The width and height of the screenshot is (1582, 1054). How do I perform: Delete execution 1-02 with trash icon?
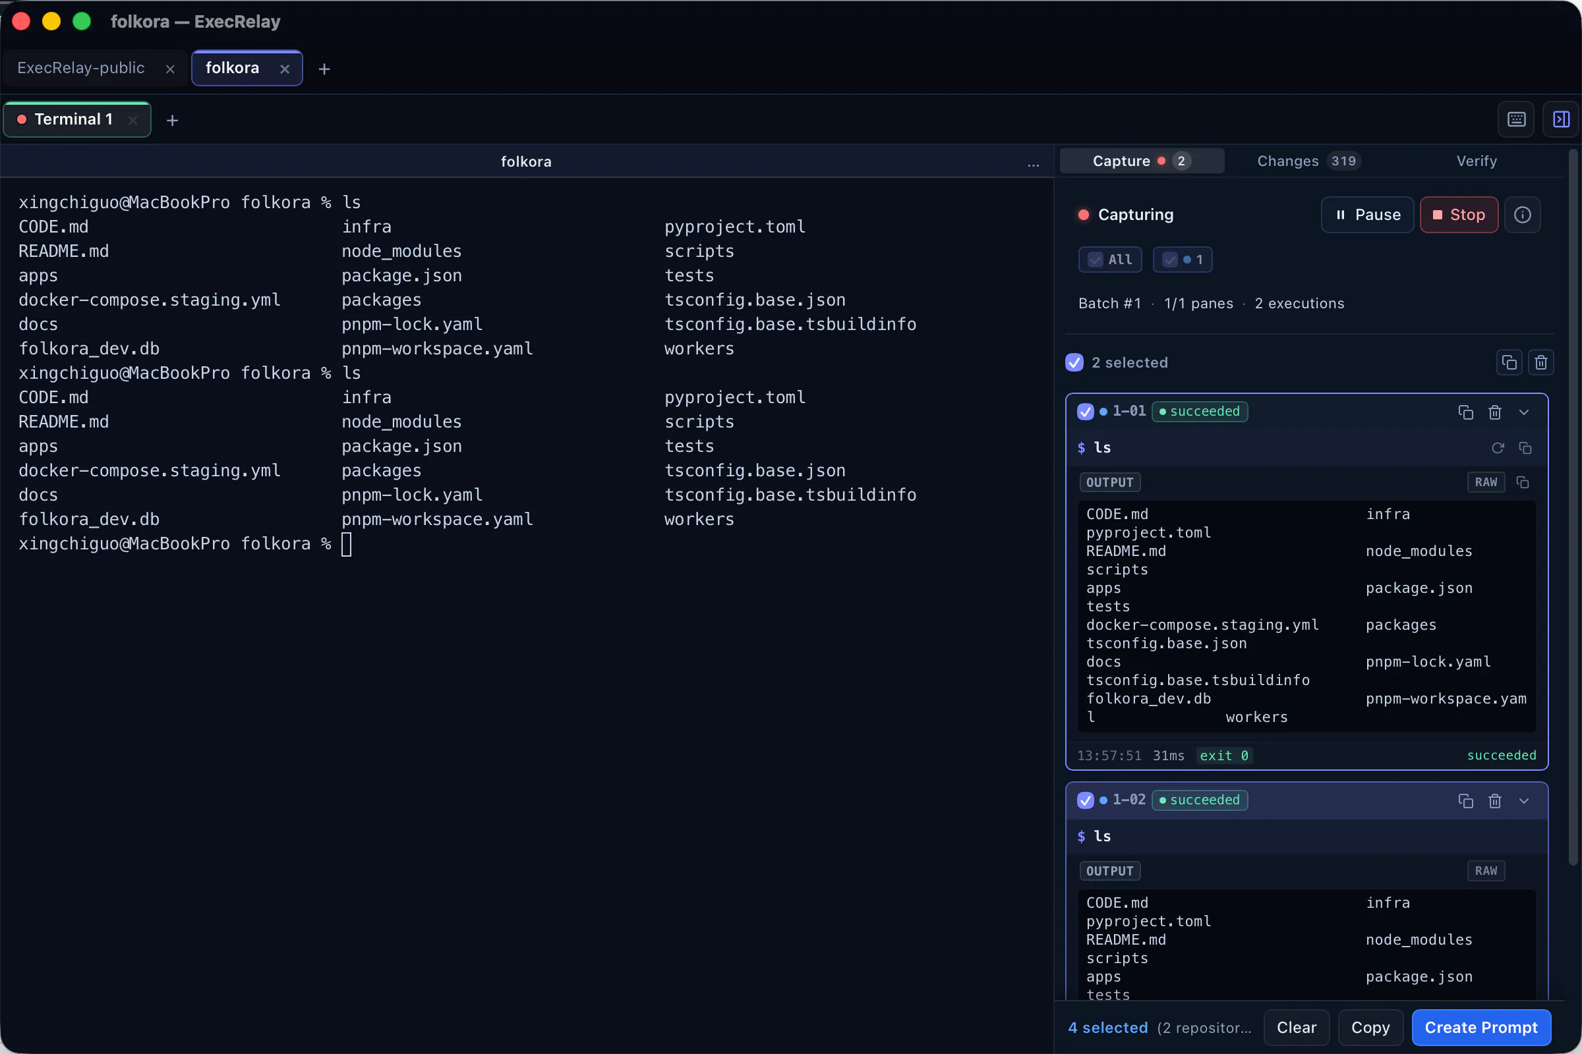click(1494, 800)
